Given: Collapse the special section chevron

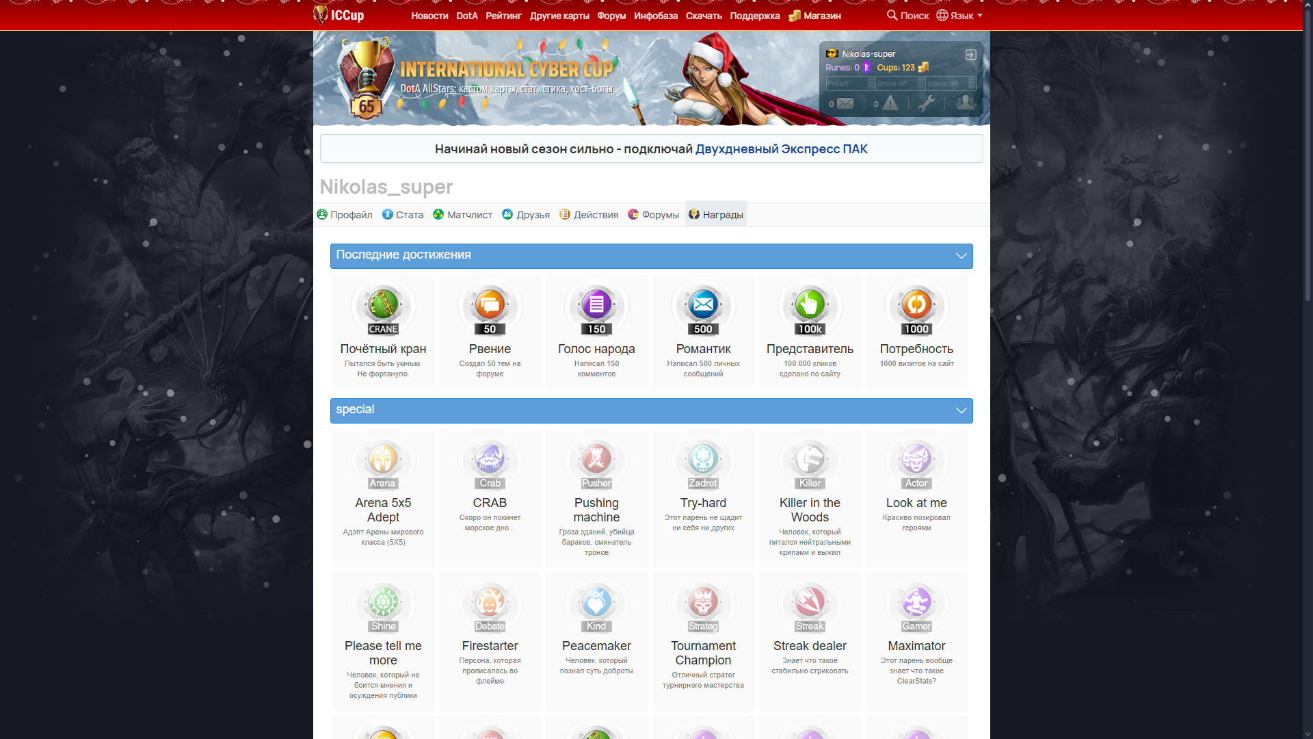Looking at the screenshot, I should coord(961,411).
